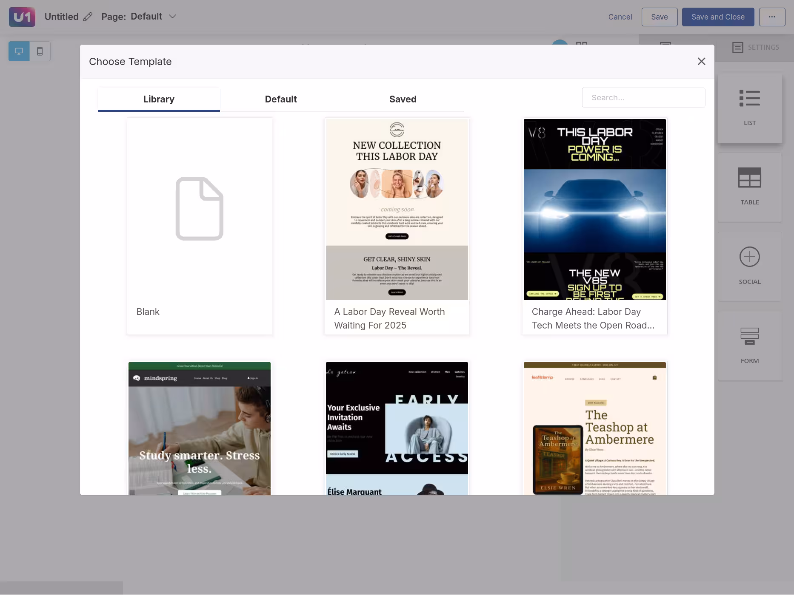Select the mindspring Study smarter template
This screenshot has height=595, width=794.
(200, 428)
